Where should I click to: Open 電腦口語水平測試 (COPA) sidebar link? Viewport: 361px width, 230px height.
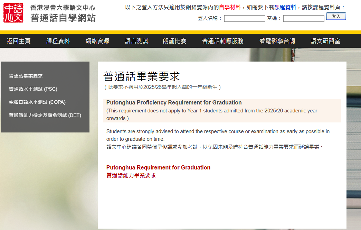[37, 102]
